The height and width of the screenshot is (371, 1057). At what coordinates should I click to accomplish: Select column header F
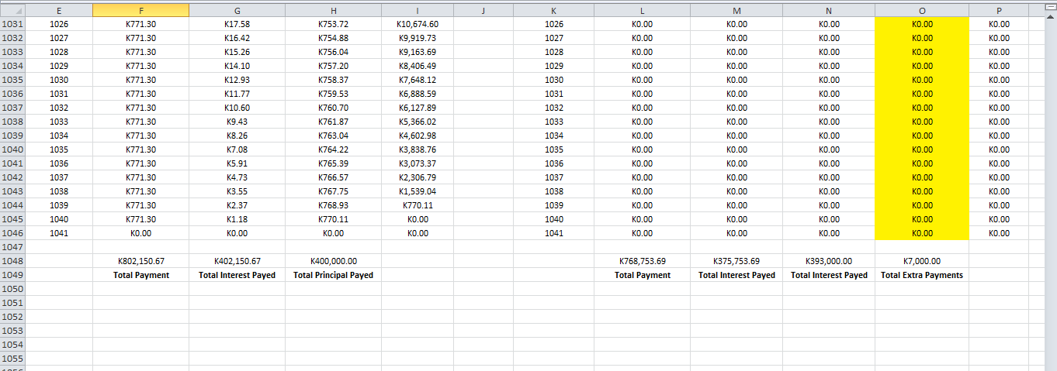140,10
